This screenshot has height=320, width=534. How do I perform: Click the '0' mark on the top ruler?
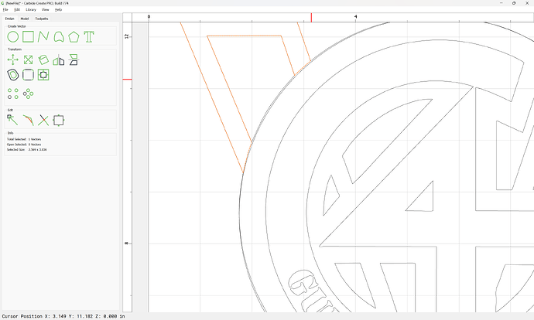(x=149, y=17)
